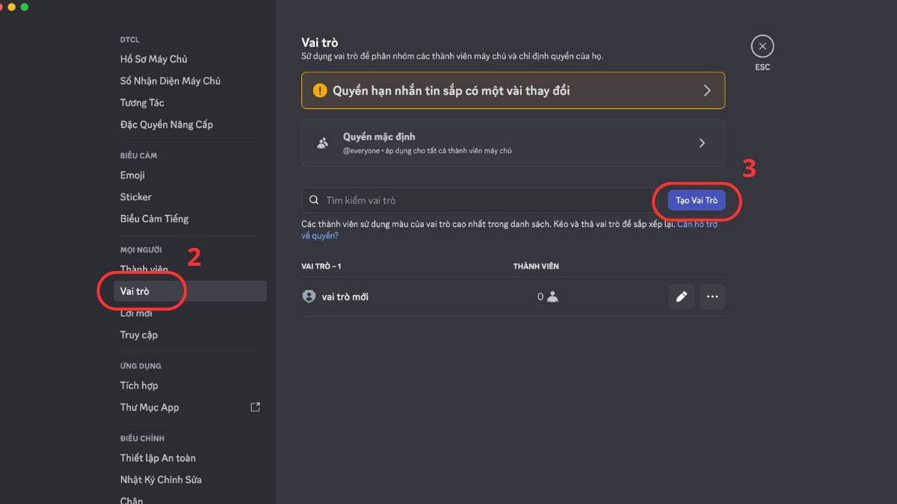Select Tích hợp in the sidebar
Image resolution: width=897 pixels, height=504 pixels.
[x=139, y=385]
